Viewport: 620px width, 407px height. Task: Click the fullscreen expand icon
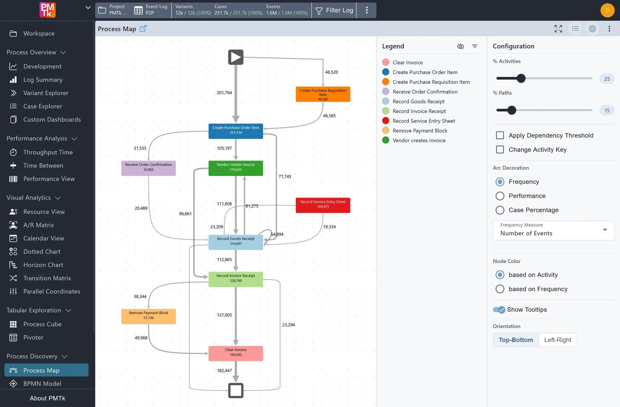[x=558, y=29]
